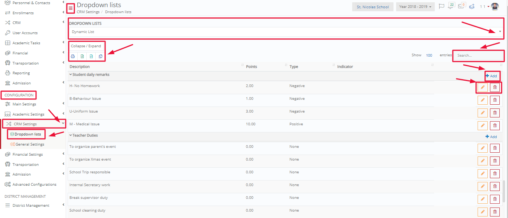Follow the CRM Settings breadcrumb link

88,12
